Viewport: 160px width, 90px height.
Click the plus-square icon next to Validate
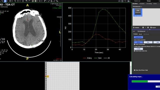pos(143,27)
